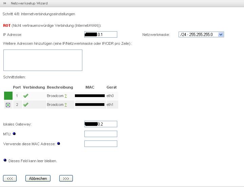
Task: Click the Weitere Adressen text area
Action: [x=43, y=60]
